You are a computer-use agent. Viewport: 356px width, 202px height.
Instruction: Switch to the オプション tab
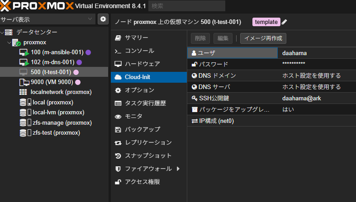(149, 90)
